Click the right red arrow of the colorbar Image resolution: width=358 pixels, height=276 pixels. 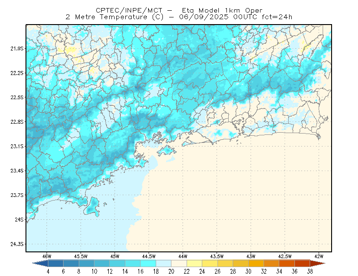pyautogui.click(x=318, y=263)
